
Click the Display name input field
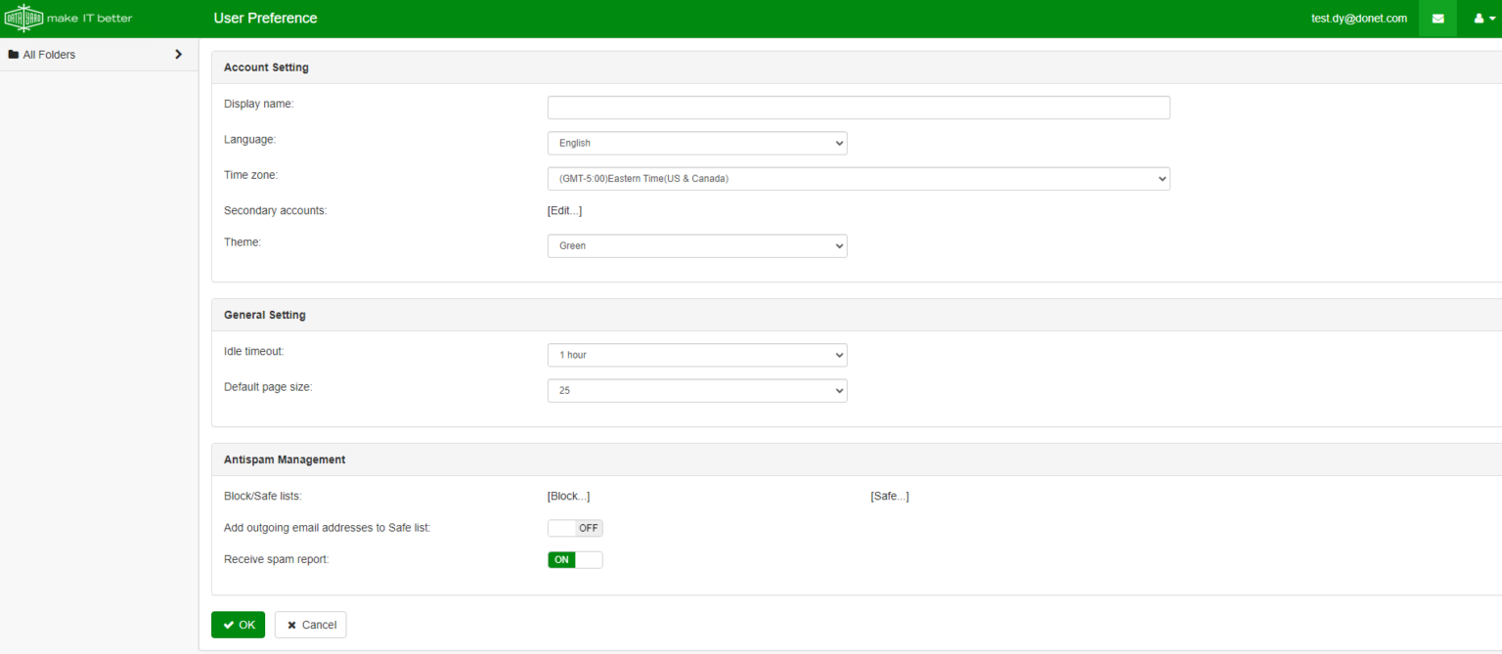(x=859, y=108)
